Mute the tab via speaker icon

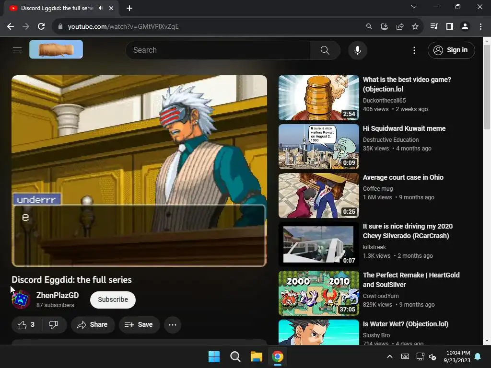coord(101,8)
